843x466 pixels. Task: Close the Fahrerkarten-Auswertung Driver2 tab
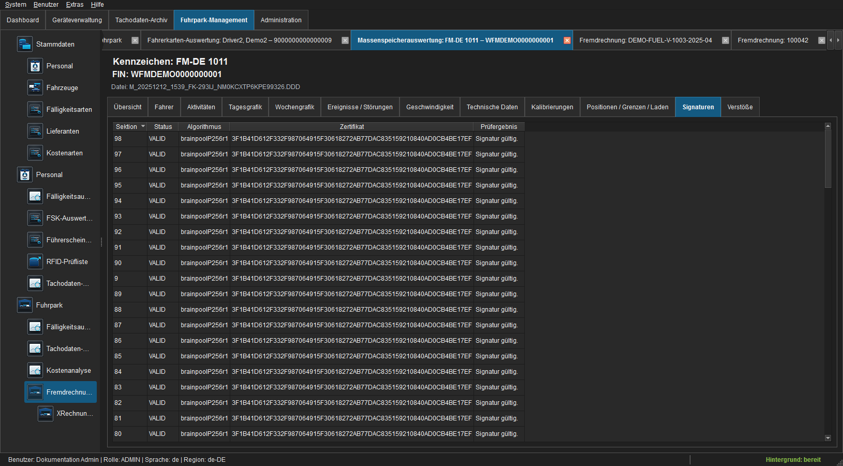[345, 40]
